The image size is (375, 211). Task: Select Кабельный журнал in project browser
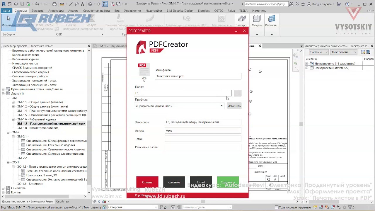pos(25,59)
